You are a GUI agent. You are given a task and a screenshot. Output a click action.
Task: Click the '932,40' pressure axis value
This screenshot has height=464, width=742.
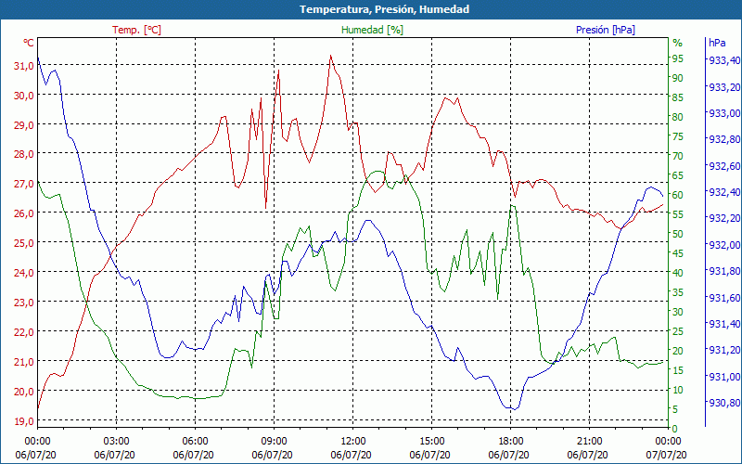[x=724, y=192]
